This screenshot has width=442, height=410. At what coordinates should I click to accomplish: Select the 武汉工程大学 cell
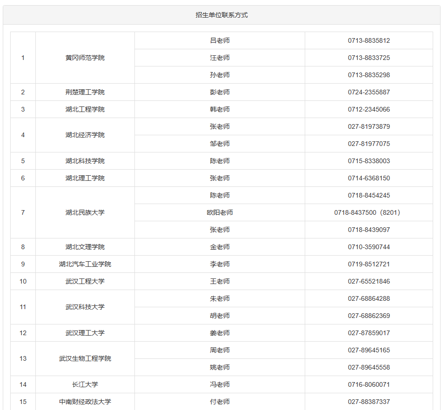85,281
